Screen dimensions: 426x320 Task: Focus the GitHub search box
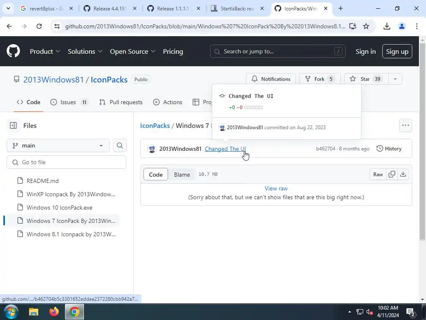277,51
